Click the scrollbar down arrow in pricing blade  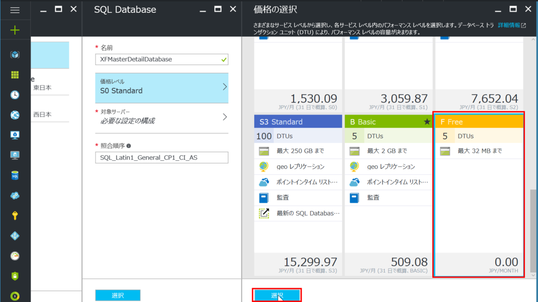tap(533, 275)
